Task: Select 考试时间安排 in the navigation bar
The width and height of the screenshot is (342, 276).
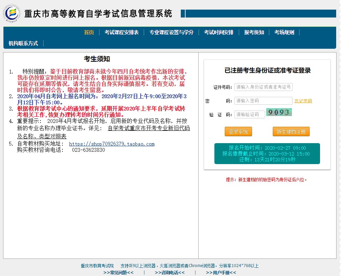Action: (219, 32)
